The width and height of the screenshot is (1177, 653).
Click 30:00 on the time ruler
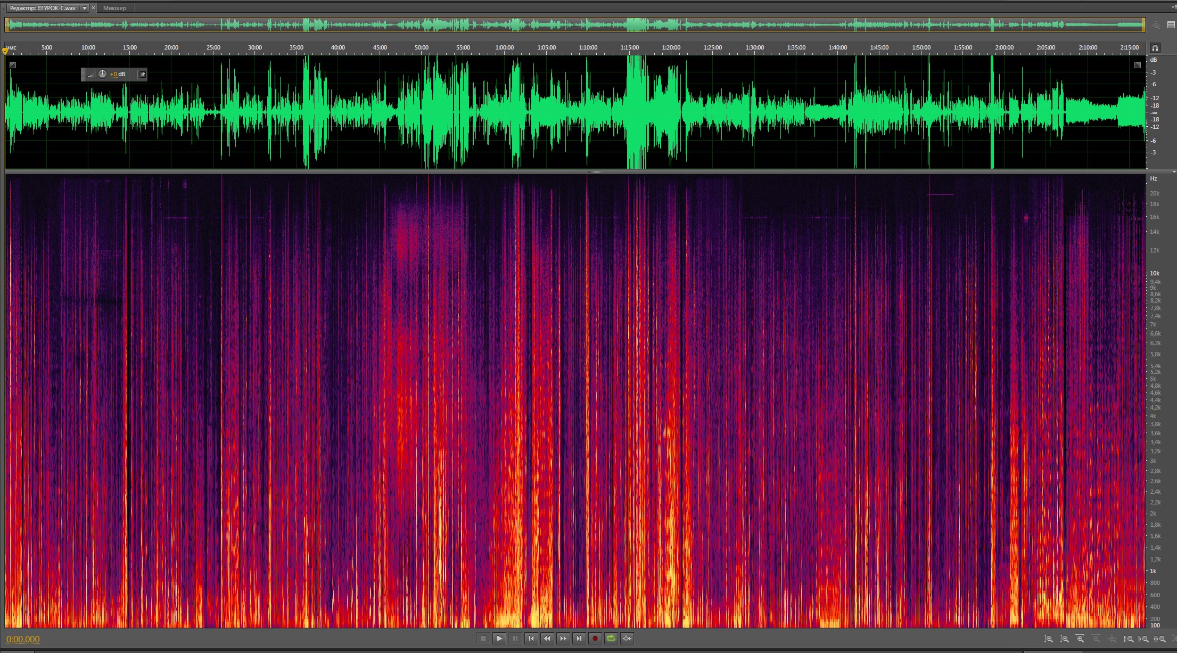coord(255,47)
